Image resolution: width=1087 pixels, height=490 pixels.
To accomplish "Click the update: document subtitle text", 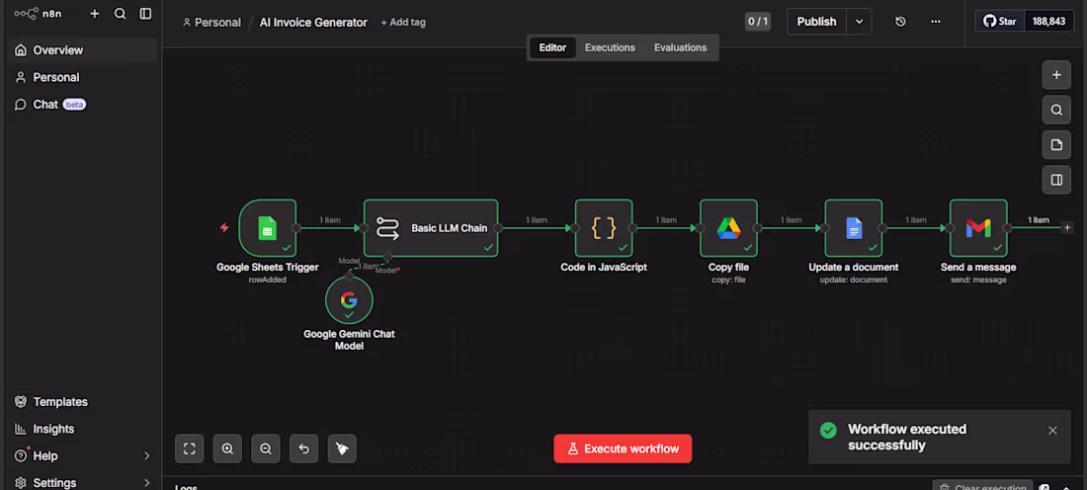I will coord(854,280).
